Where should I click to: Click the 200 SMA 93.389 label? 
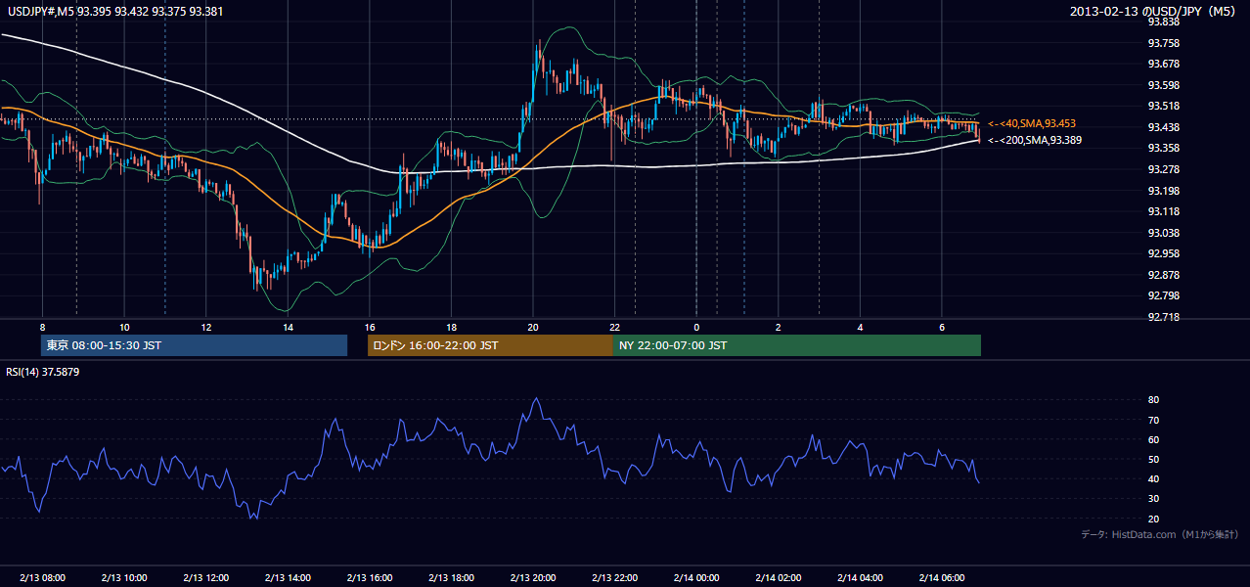tap(1035, 141)
